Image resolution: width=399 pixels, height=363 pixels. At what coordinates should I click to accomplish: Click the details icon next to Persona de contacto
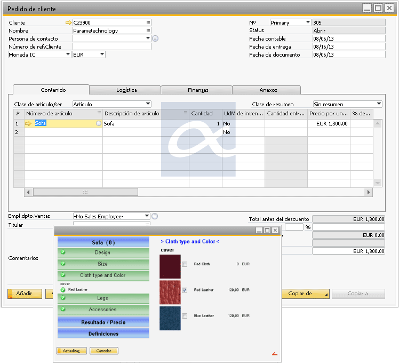coord(155,38)
